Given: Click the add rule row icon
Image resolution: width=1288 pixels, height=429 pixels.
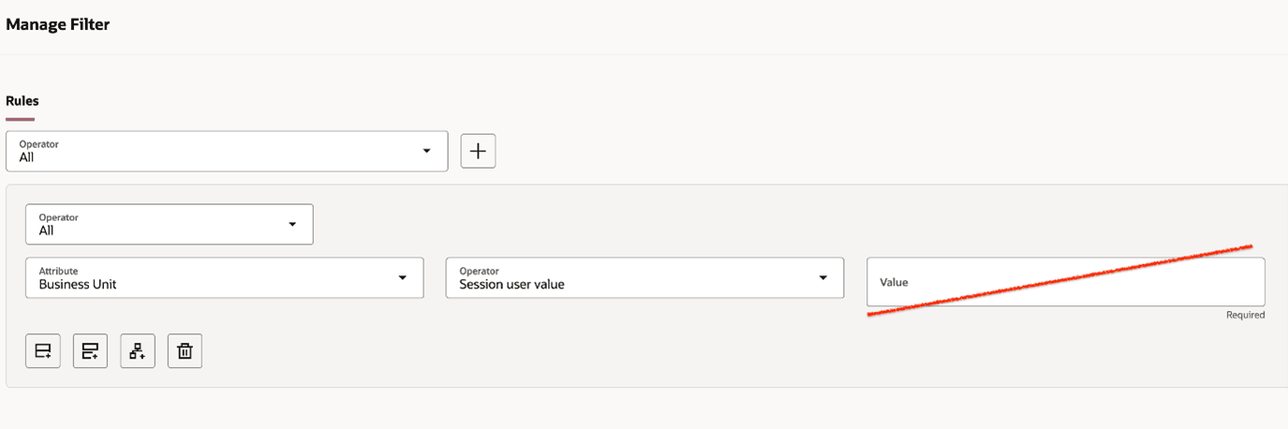Looking at the screenshot, I should pyautogui.click(x=43, y=351).
